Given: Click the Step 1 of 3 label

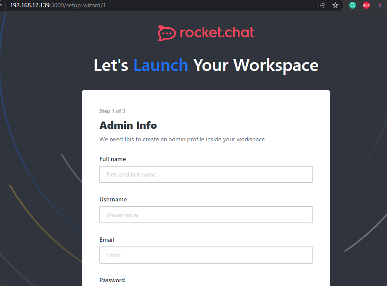Looking at the screenshot, I should click(112, 111).
